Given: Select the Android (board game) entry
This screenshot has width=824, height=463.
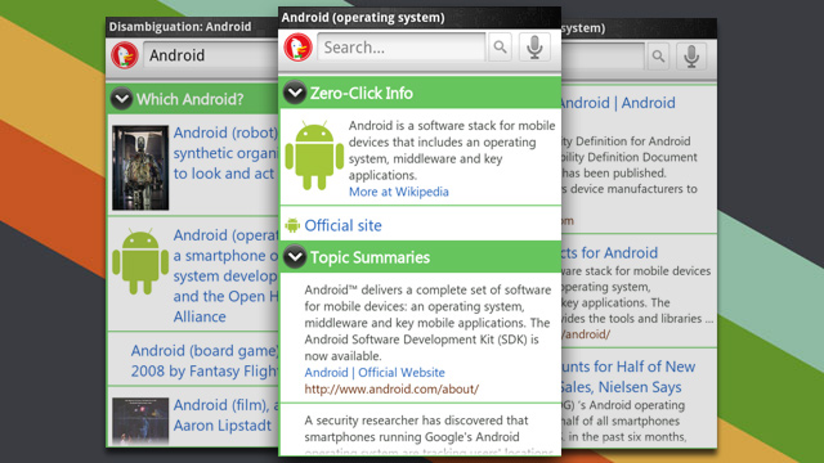Looking at the screenshot, I should pos(204,361).
